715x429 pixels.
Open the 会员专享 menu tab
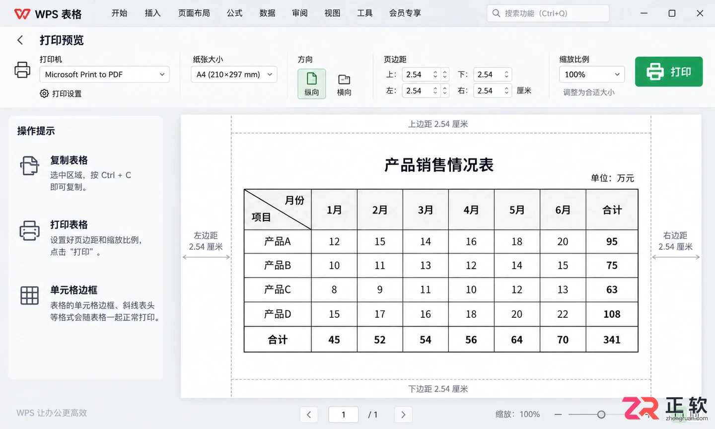405,13
